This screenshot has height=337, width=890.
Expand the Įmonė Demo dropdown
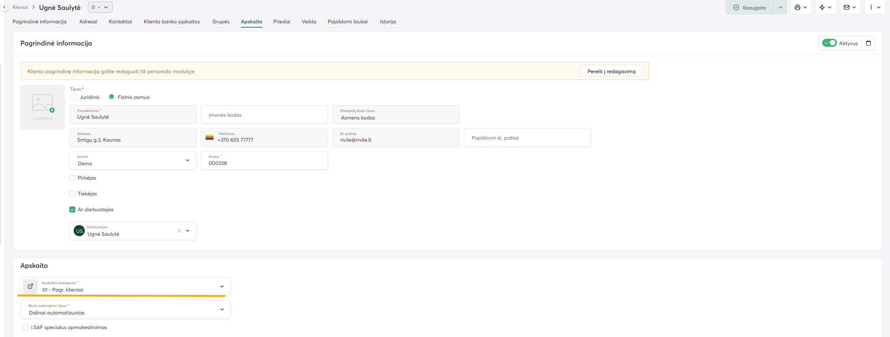187,161
